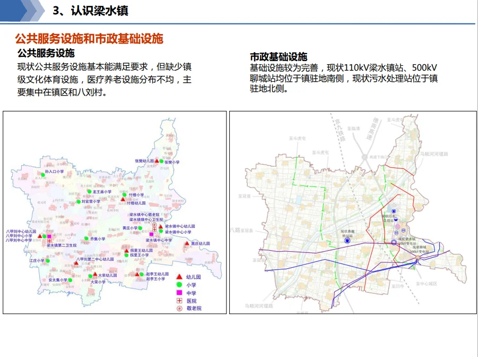Click the 高速下线口 interchange marker
Image resolution: width=478 pixels, height=357 pixels.
point(365,157)
